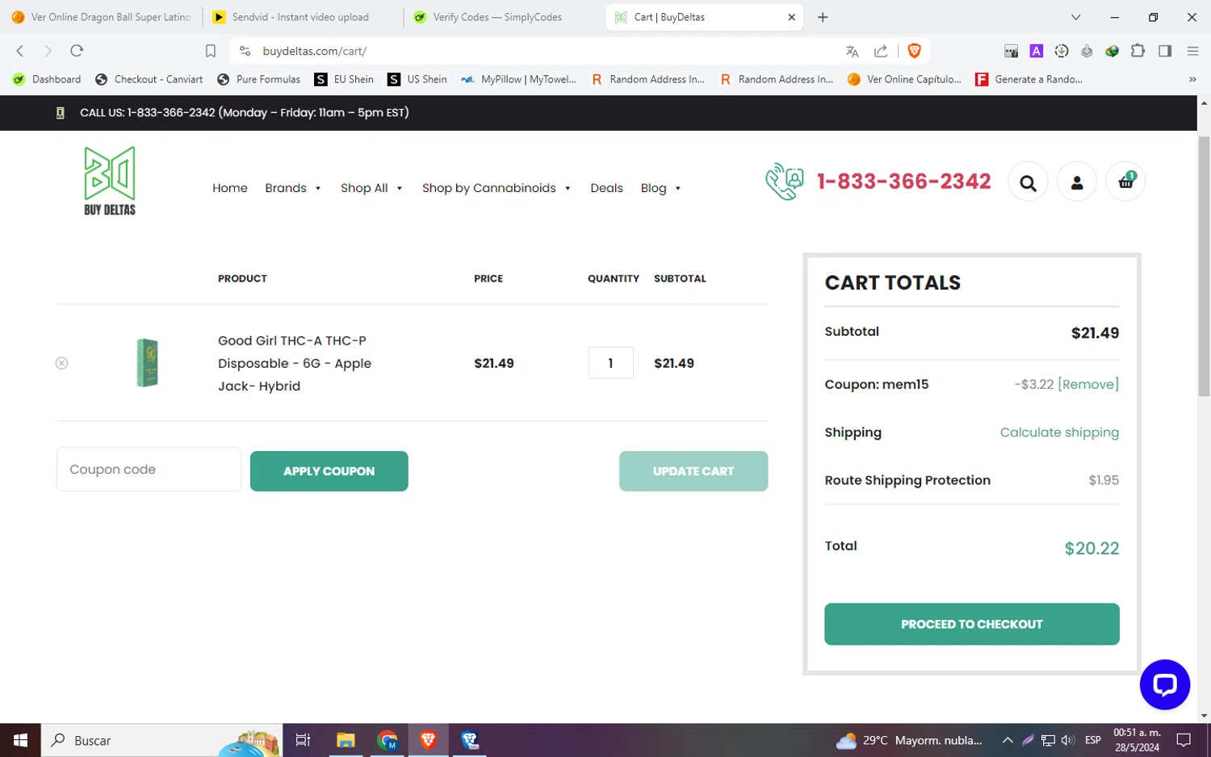This screenshot has width=1211, height=757.
Task: Click the 1-833-366-2342 header phone number
Action: (x=903, y=182)
